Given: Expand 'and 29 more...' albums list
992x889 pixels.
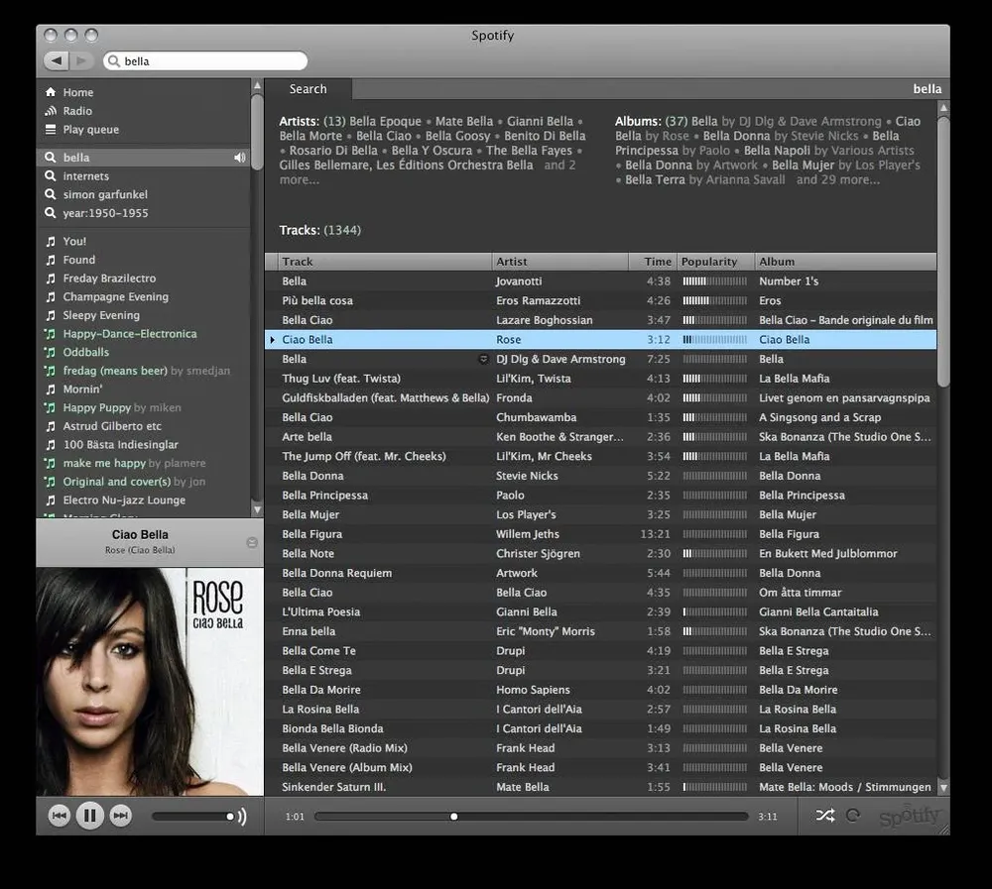Looking at the screenshot, I should [838, 180].
